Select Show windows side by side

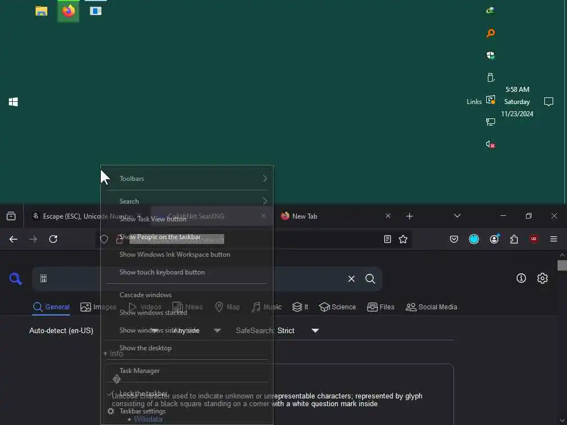pos(187,330)
